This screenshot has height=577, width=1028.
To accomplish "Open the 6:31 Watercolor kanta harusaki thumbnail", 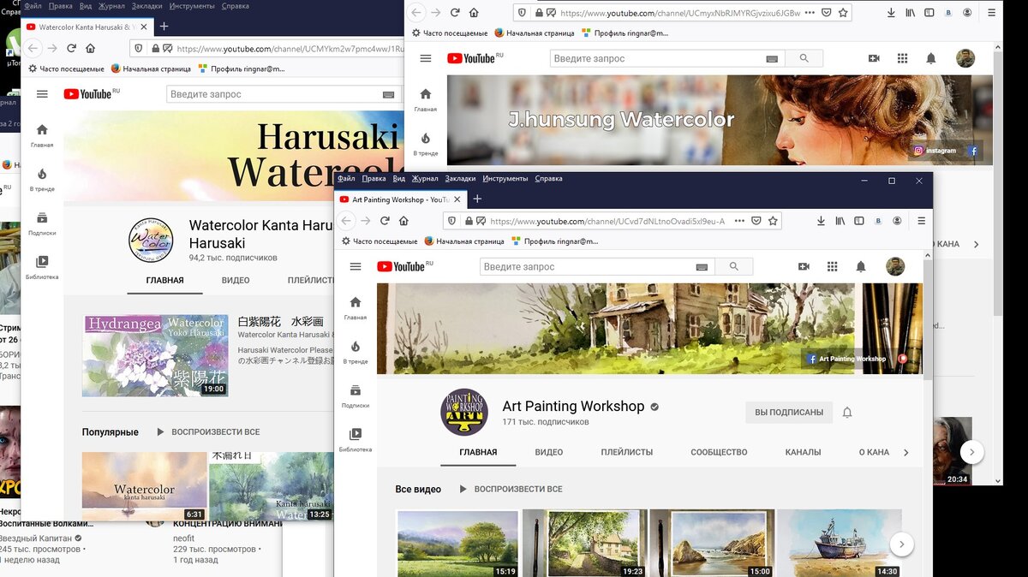I will tap(144, 486).
